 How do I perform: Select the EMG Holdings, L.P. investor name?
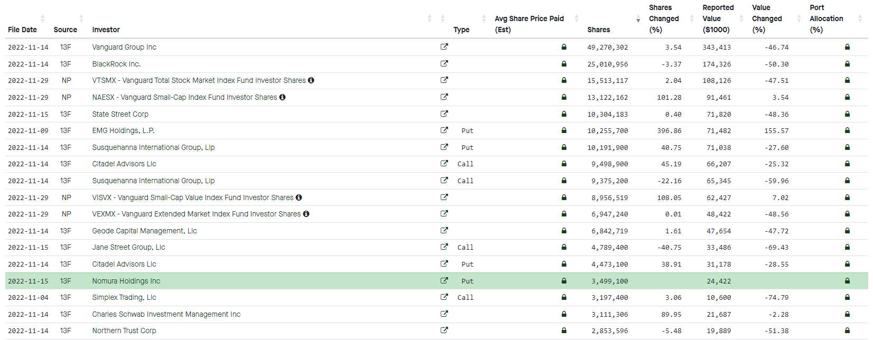coord(123,130)
